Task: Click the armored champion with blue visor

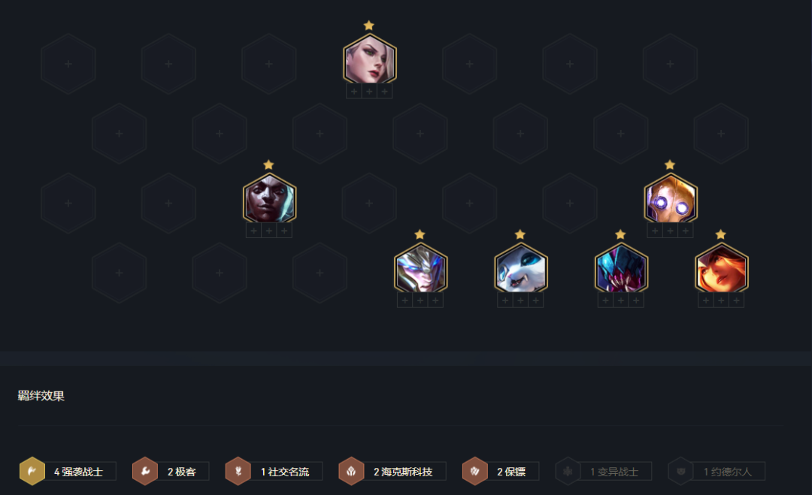Action: pos(420,268)
